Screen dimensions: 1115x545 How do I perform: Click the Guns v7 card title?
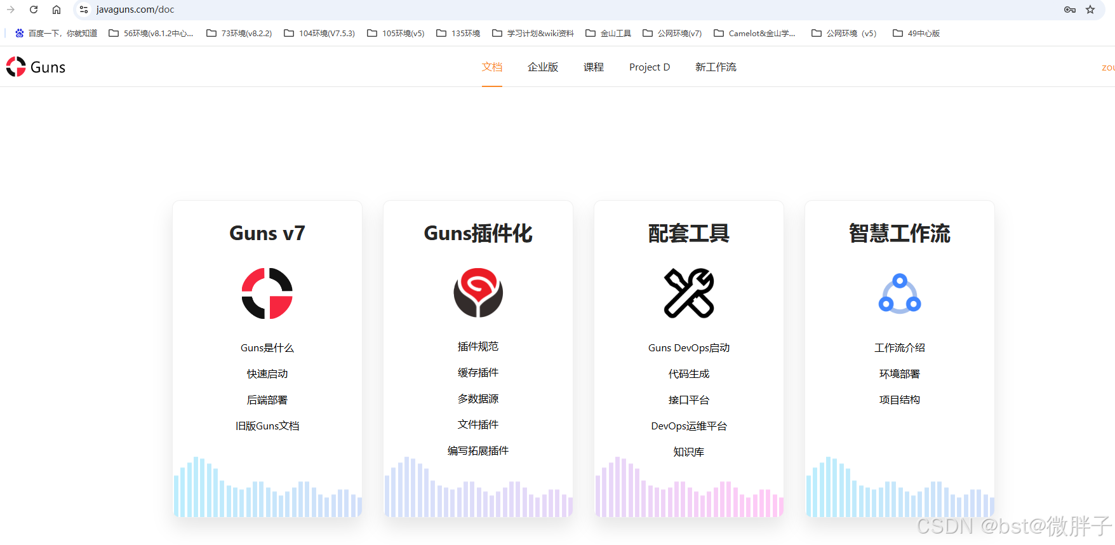tap(267, 233)
